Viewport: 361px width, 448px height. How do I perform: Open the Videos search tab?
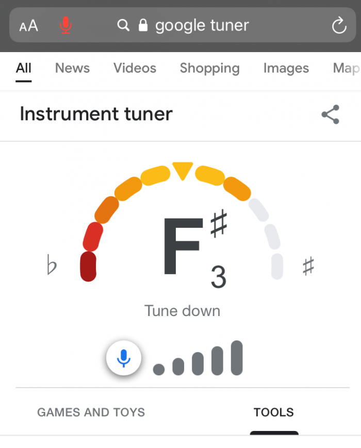(135, 68)
